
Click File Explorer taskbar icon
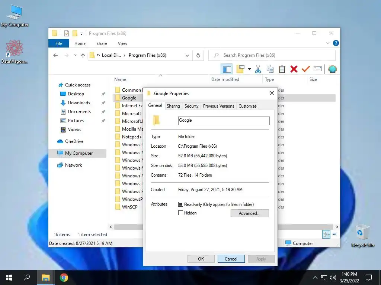coord(45,278)
